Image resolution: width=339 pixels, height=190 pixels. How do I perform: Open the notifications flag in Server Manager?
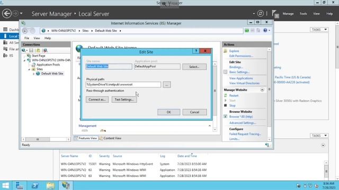(275, 14)
